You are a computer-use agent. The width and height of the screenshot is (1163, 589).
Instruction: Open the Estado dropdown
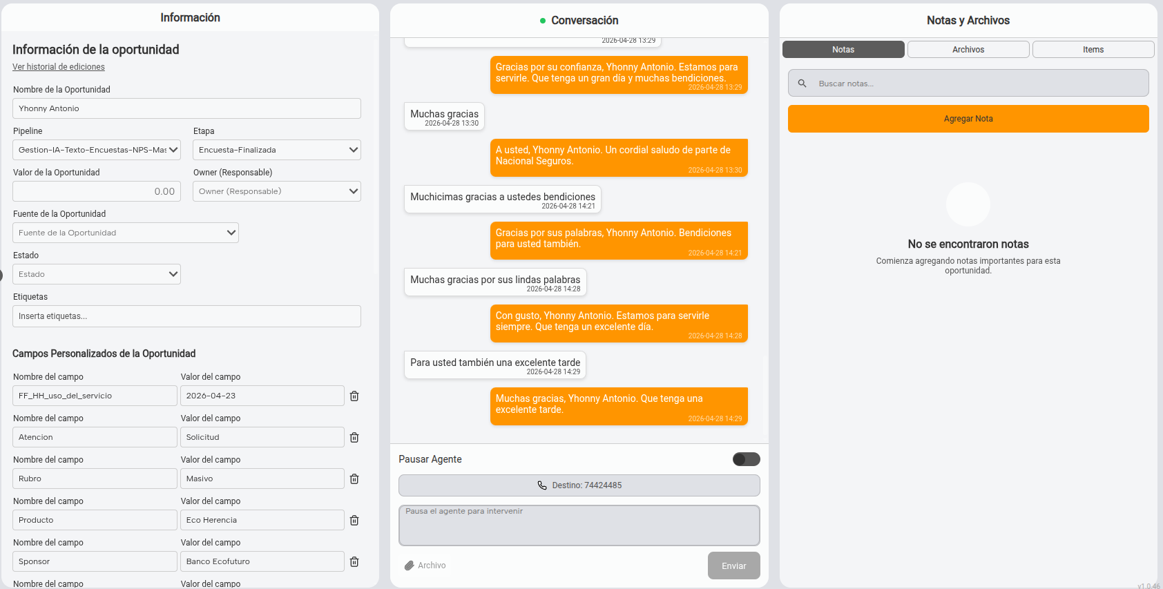pyautogui.click(x=97, y=274)
